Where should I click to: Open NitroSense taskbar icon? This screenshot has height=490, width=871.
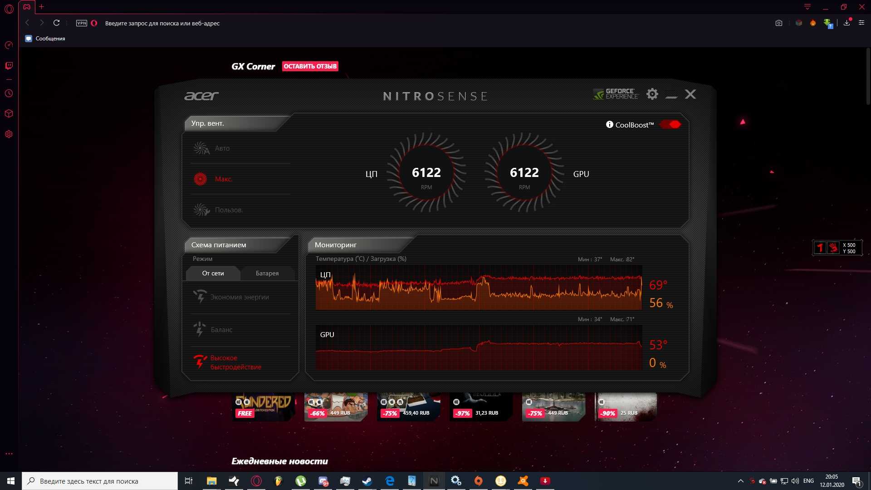[x=434, y=481]
